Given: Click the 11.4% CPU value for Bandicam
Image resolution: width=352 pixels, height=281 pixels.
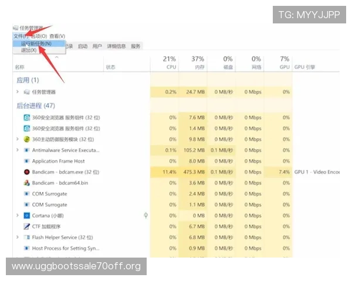Looking at the screenshot, I should (170, 172).
